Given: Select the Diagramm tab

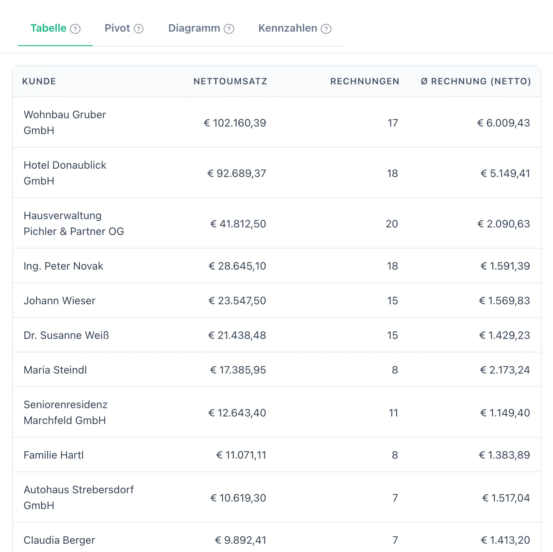Looking at the screenshot, I should coord(201,28).
